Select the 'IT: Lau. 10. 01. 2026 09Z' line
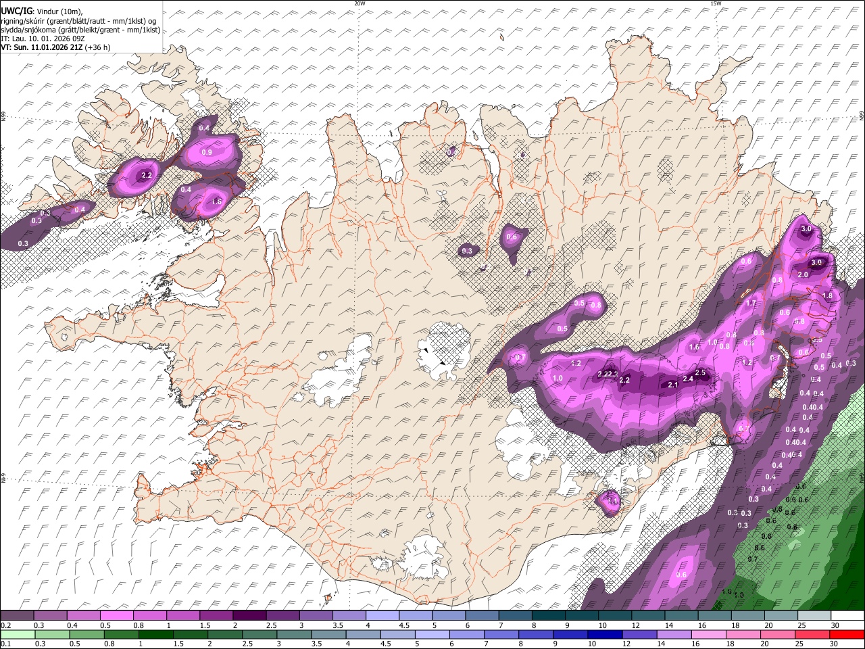865x649 pixels. (43, 39)
